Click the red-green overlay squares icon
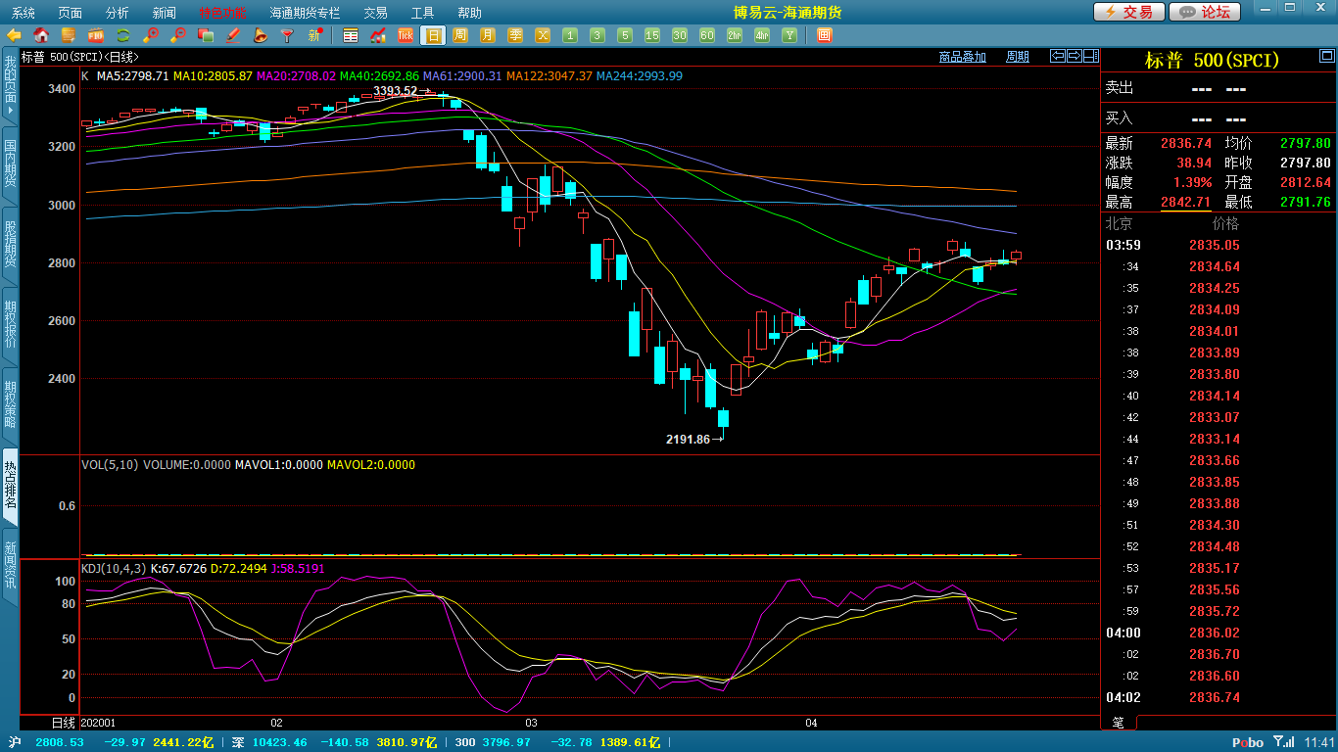The width and height of the screenshot is (1338, 752). [x=206, y=35]
